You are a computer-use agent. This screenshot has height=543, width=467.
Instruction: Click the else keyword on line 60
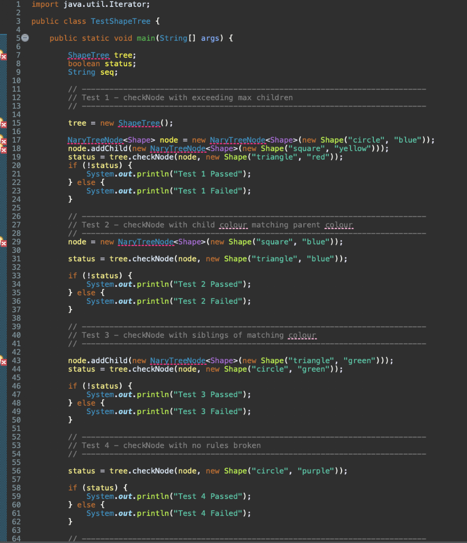[86, 505]
